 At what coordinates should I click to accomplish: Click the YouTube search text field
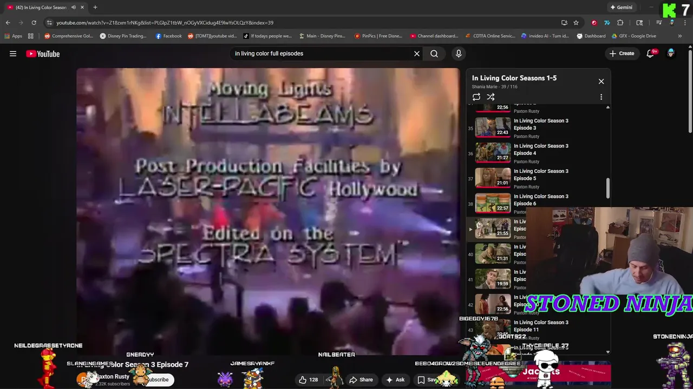[322, 53]
